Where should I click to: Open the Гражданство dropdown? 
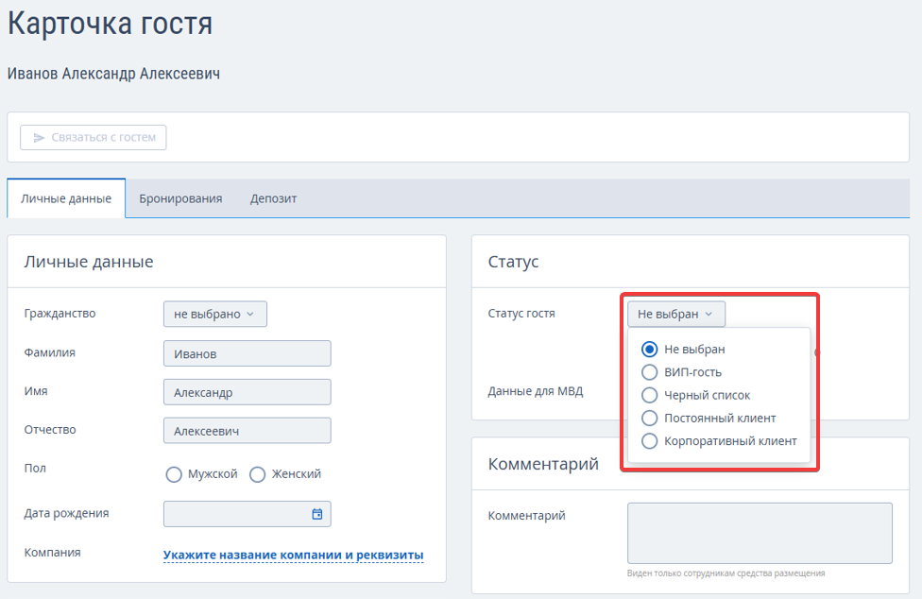pyautogui.click(x=215, y=314)
